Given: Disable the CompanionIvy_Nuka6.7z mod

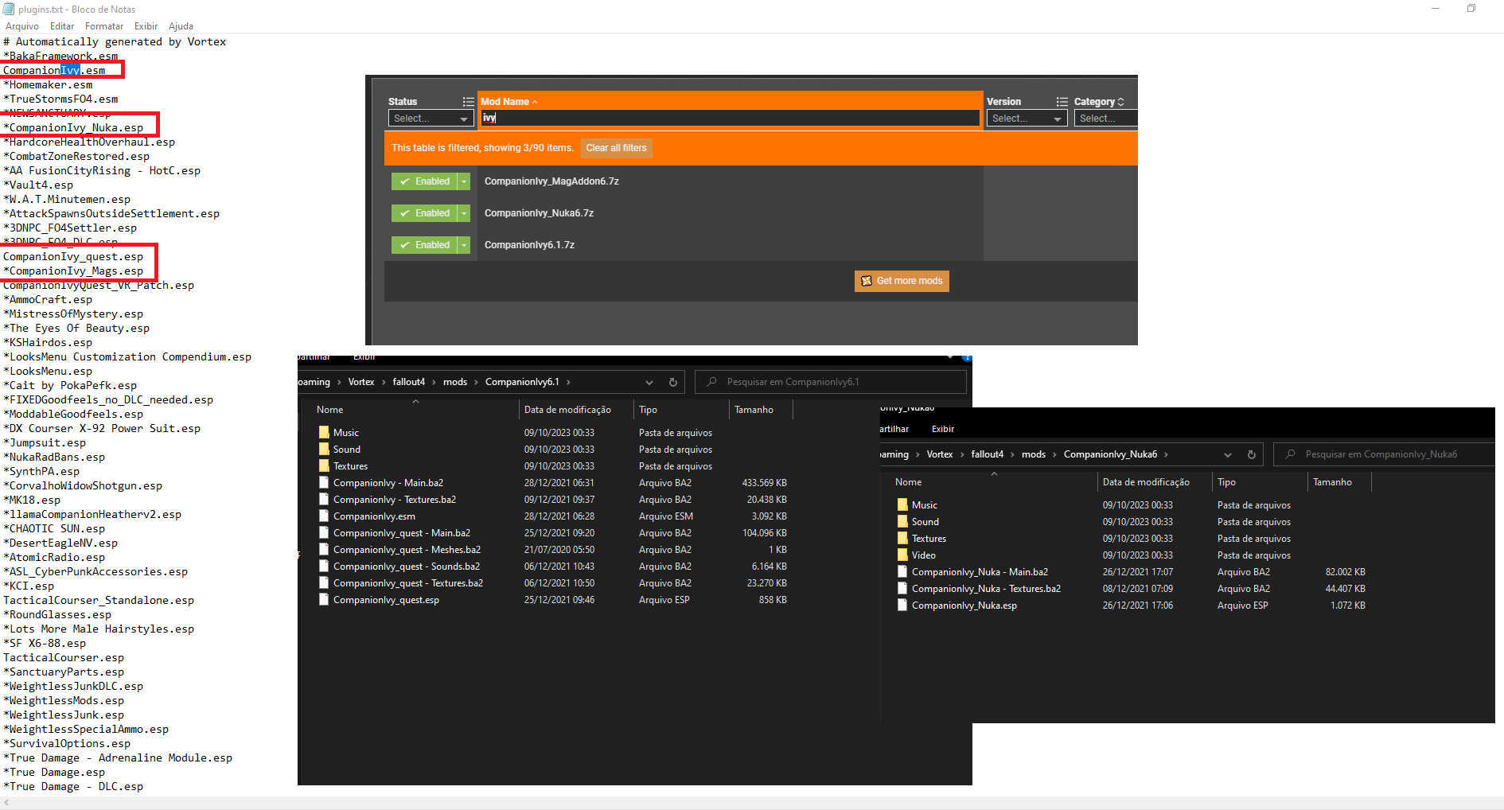Looking at the screenshot, I should tap(424, 212).
